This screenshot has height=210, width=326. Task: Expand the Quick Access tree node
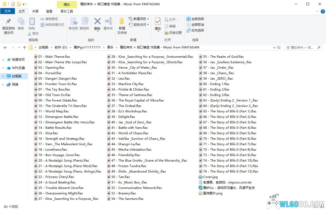point(3,60)
